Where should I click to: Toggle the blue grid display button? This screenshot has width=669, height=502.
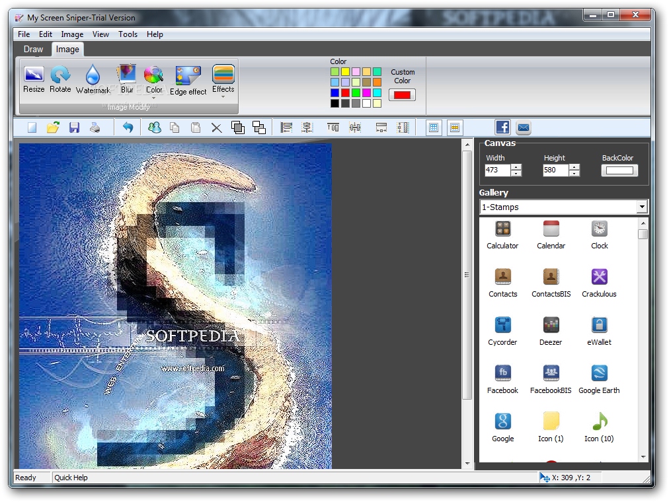[434, 127]
